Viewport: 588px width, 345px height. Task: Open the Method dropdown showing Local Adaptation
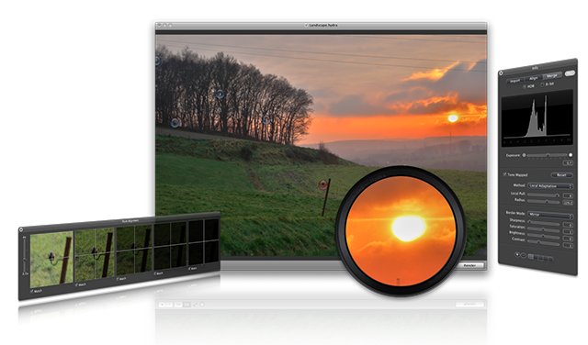pos(550,185)
